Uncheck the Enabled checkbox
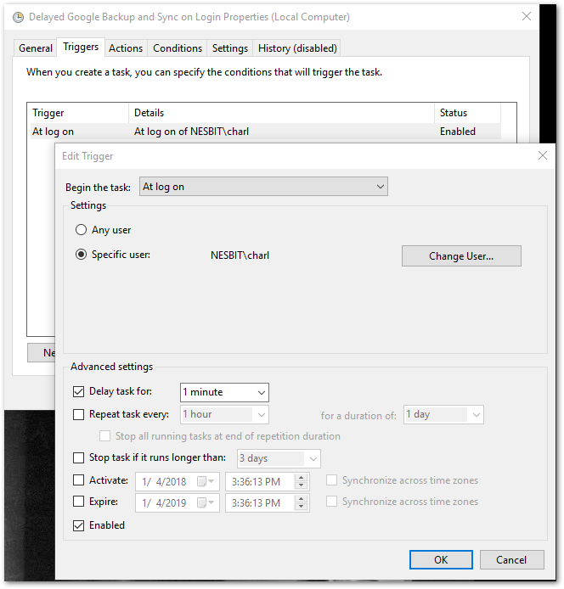 78,525
